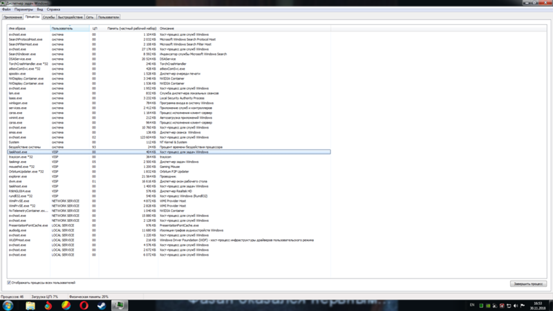Click the clock showing 16:53
Image resolution: width=553 pixels, height=311 pixels.
click(x=538, y=305)
